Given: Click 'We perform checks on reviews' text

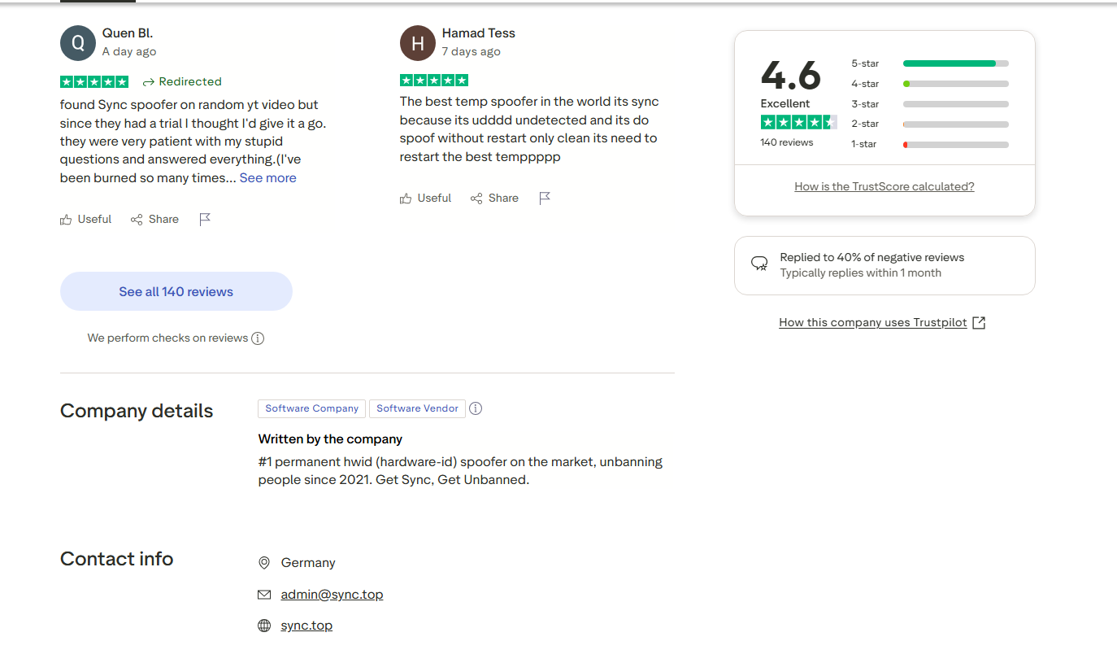Looking at the screenshot, I should click(x=167, y=338).
